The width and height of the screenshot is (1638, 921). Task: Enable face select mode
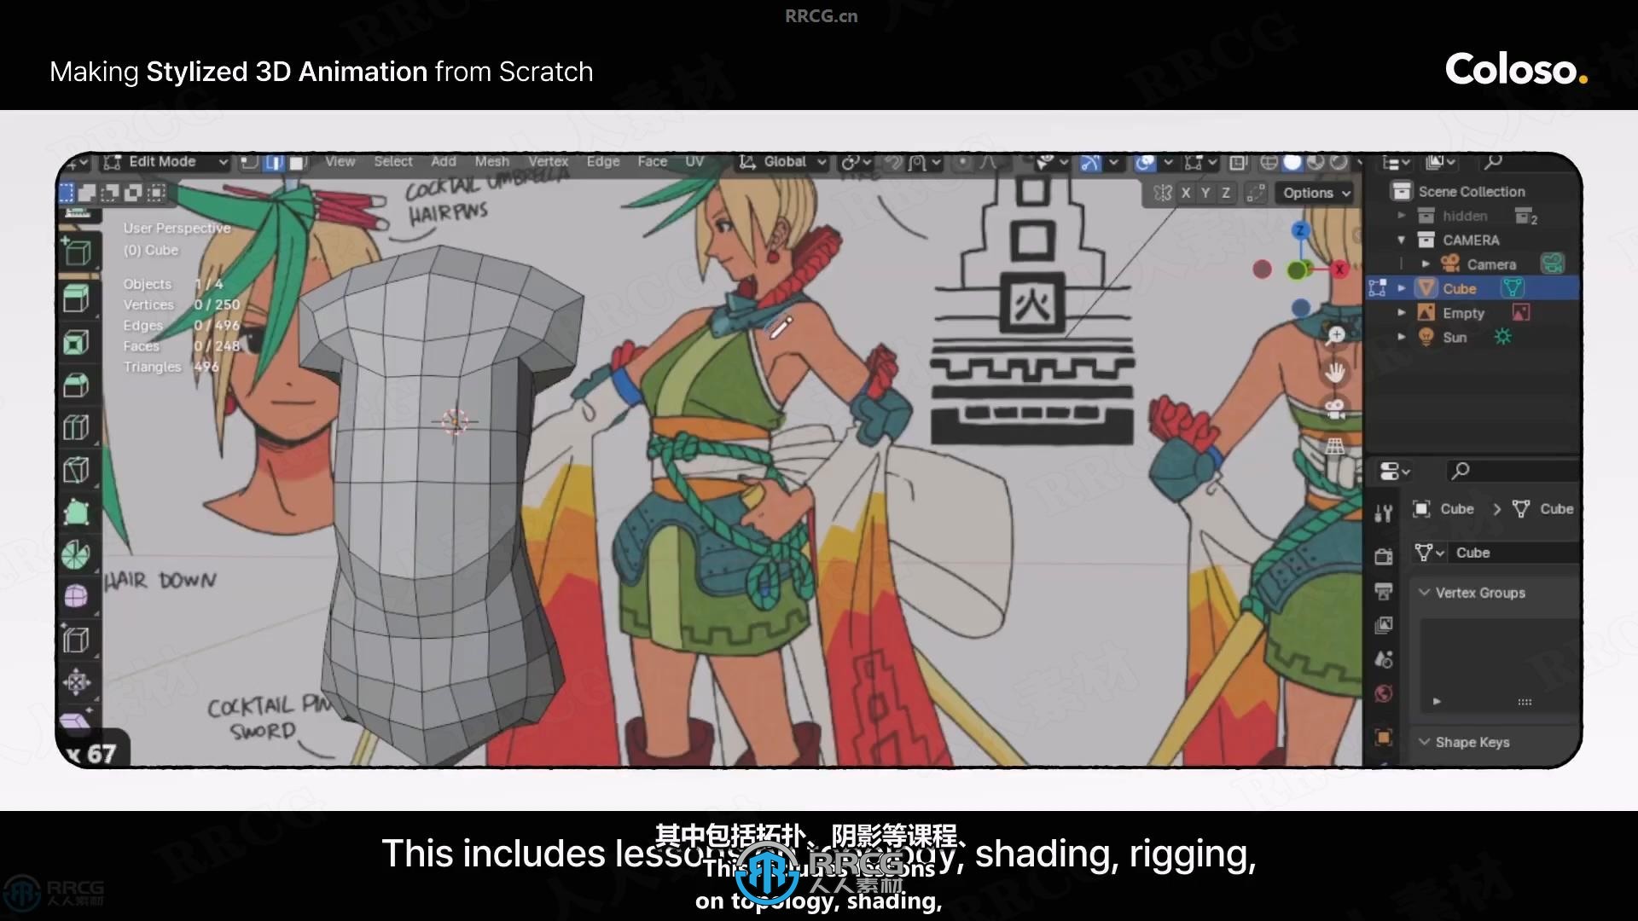(297, 162)
